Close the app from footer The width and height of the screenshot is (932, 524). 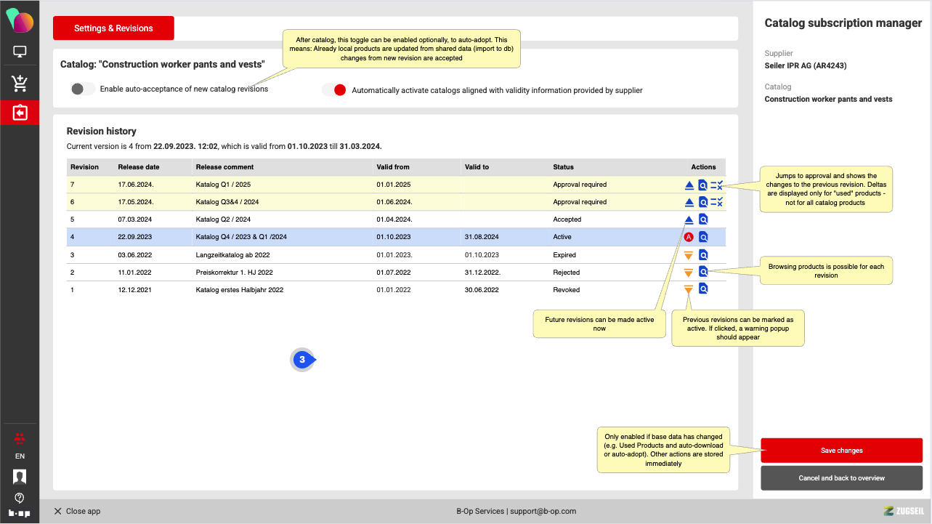click(x=77, y=512)
